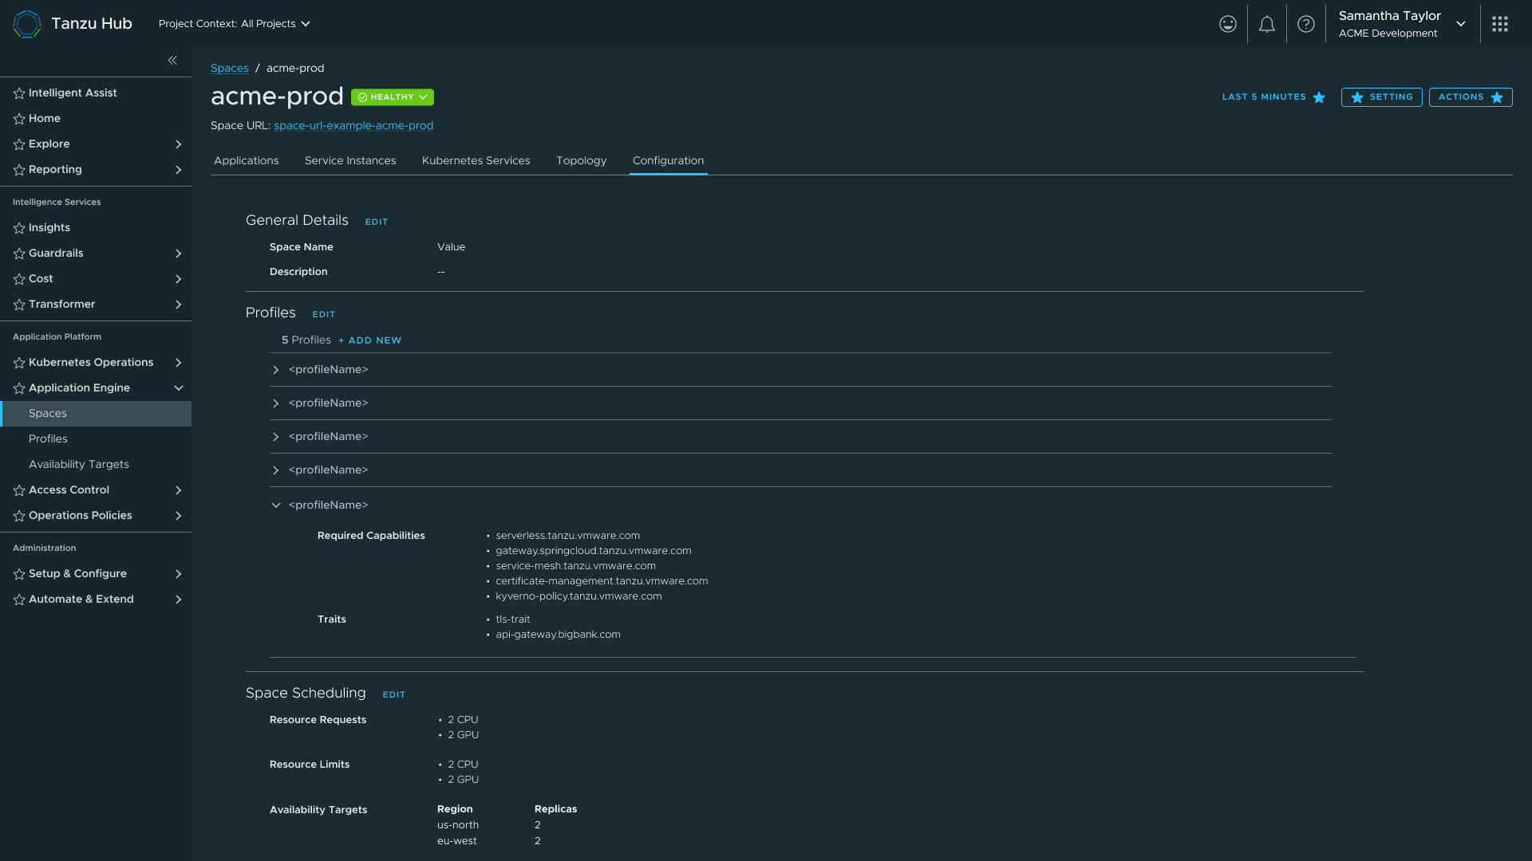Collapse the sidebar with the double-chevron icon
The height and width of the screenshot is (861, 1532).
click(x=172, y=61)
